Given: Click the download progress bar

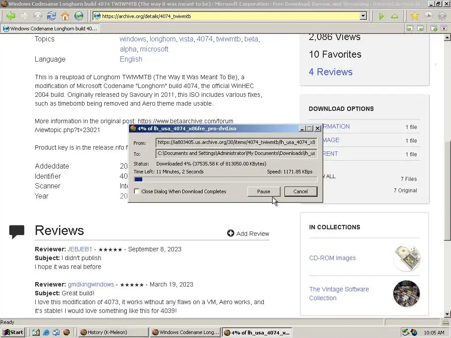Looking at the screenshot, I should click(x=225, y=180).
